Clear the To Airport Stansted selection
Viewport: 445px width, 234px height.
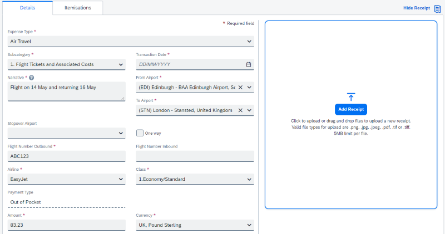[240, 110]
